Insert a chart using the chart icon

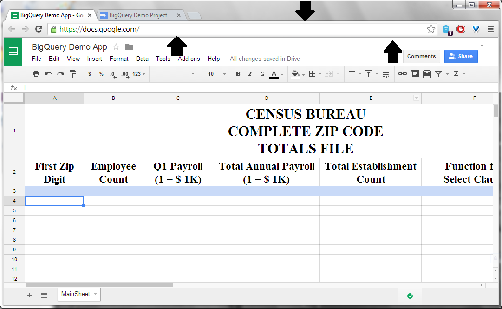[427, 73]
